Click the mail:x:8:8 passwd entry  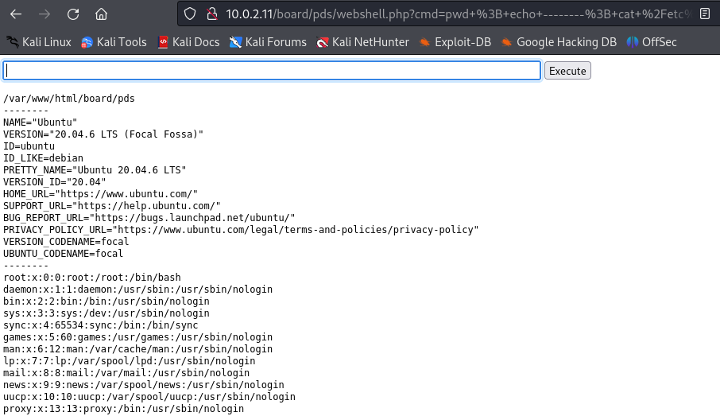[126, 373]
